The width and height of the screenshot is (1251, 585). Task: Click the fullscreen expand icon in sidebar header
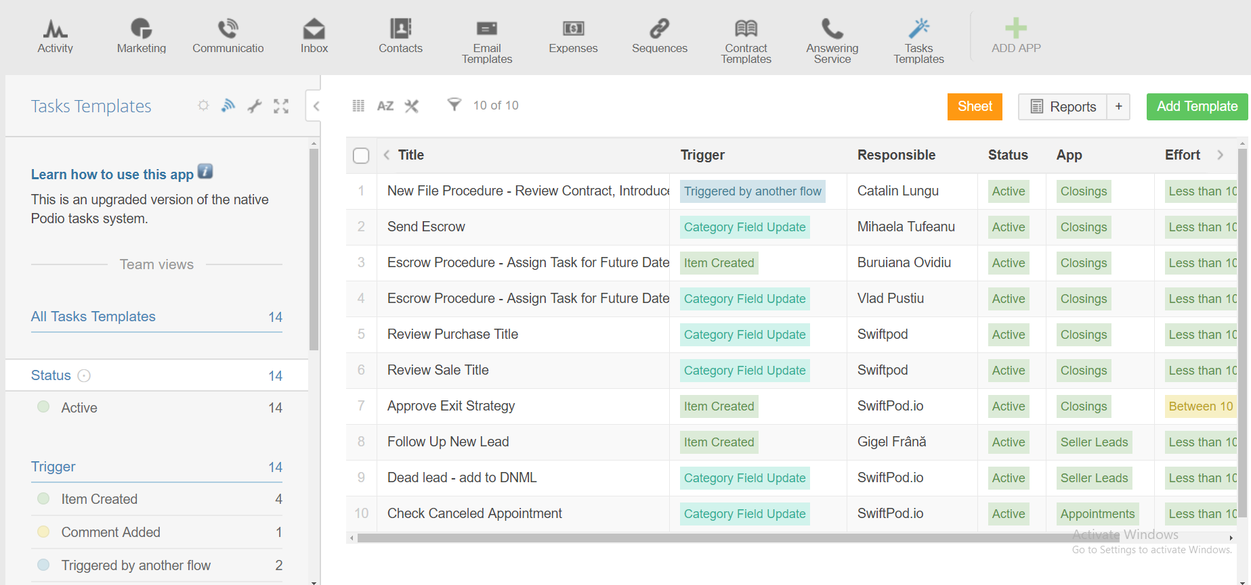point(281,106)
